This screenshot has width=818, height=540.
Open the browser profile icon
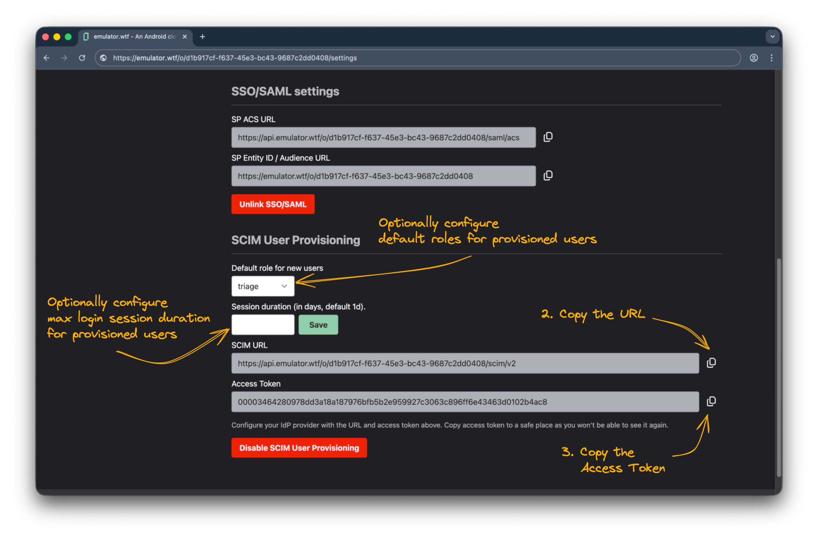(753, 58)
